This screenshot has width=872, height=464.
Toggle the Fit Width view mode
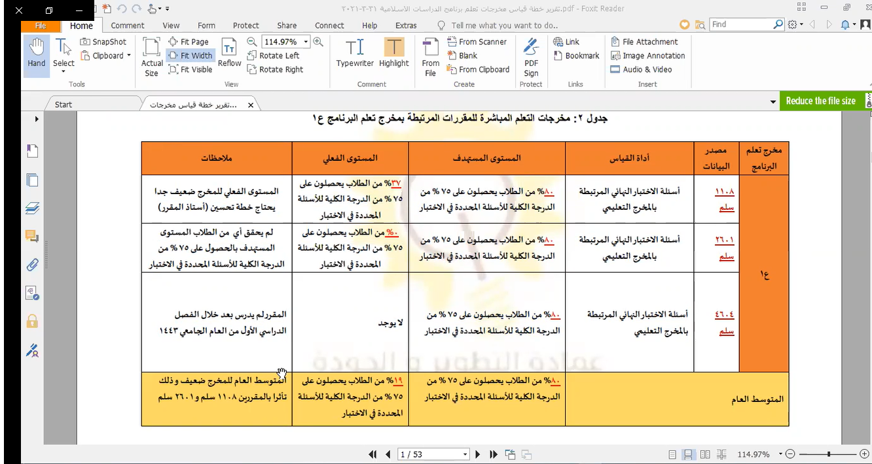[191, 56]
